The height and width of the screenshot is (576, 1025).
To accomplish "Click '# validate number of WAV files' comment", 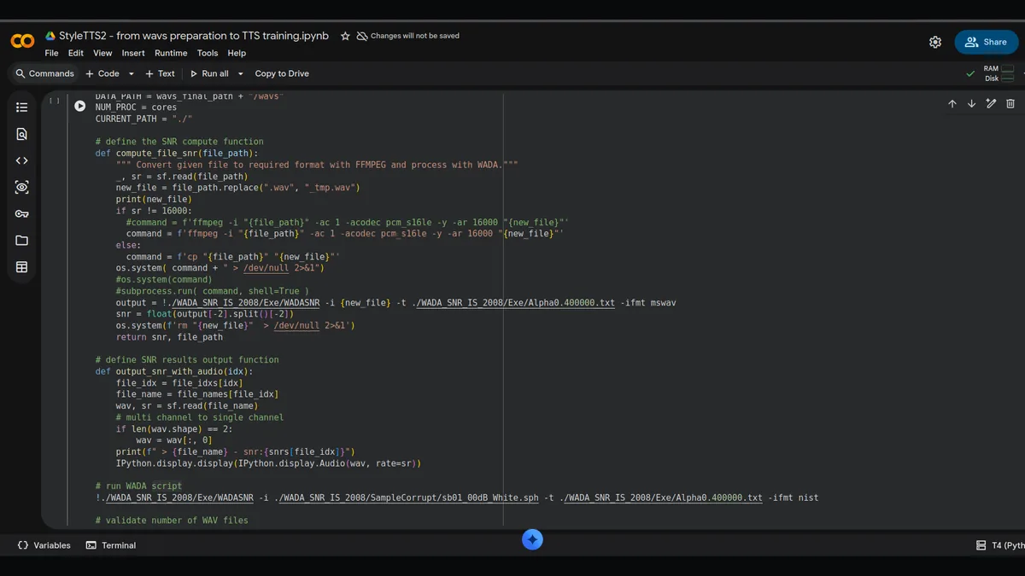I will point(172,521).
